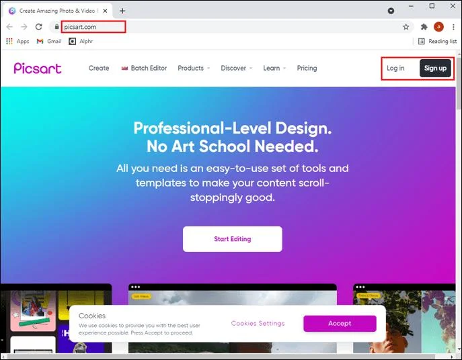This screenshot has width=462, height=360.
Task: Open the Create menu item
Action: [x=99, y=69]
